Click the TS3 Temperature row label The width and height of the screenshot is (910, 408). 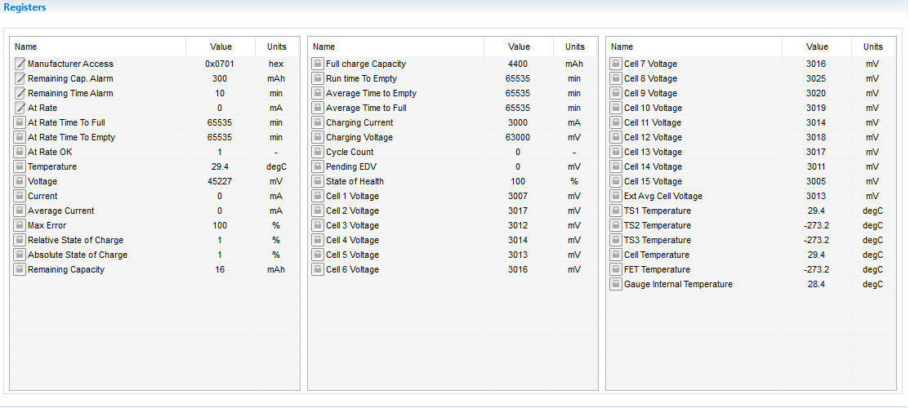(658, 240)
